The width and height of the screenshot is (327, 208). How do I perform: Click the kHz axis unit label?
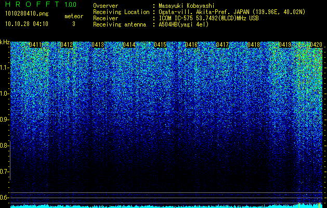pos(5,42)
